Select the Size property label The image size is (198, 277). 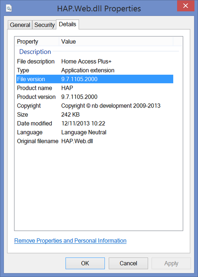click(23, 114)
